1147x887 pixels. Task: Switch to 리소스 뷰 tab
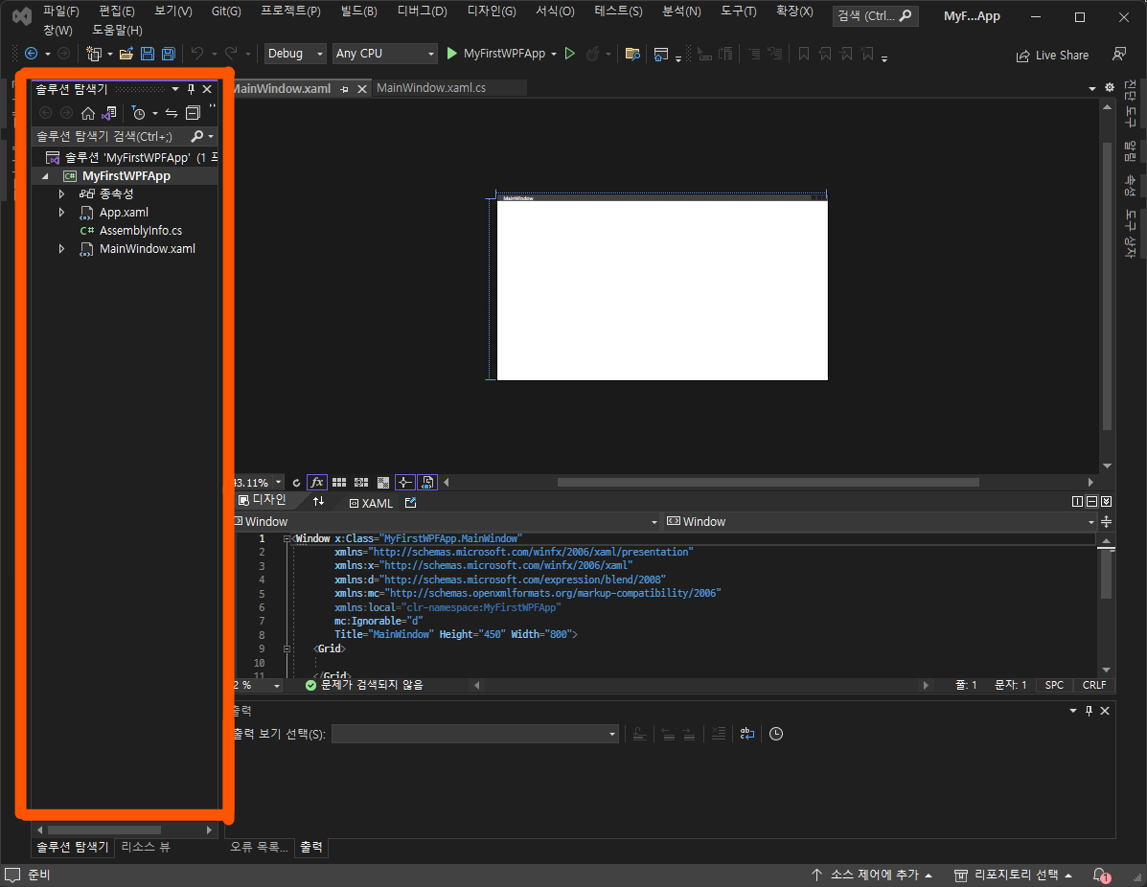(x=146, y=847)
